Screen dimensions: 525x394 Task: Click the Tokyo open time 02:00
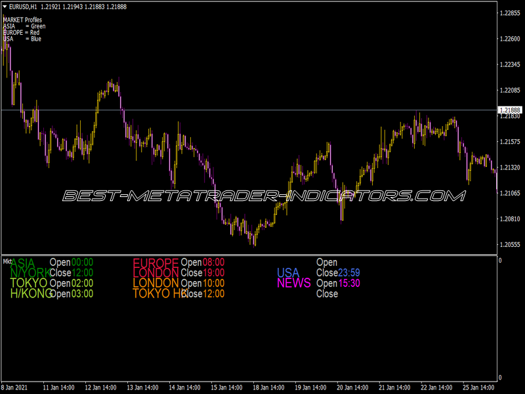pyautogui.click(x=83, y=283)
